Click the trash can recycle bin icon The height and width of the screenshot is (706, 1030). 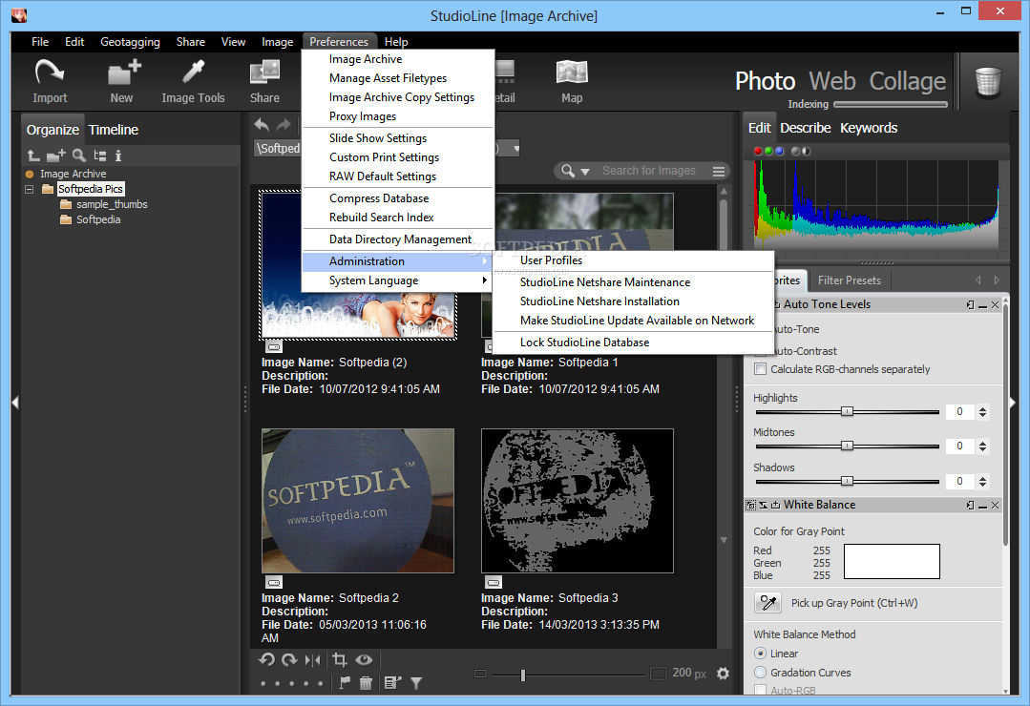click(x=987, y=83)
